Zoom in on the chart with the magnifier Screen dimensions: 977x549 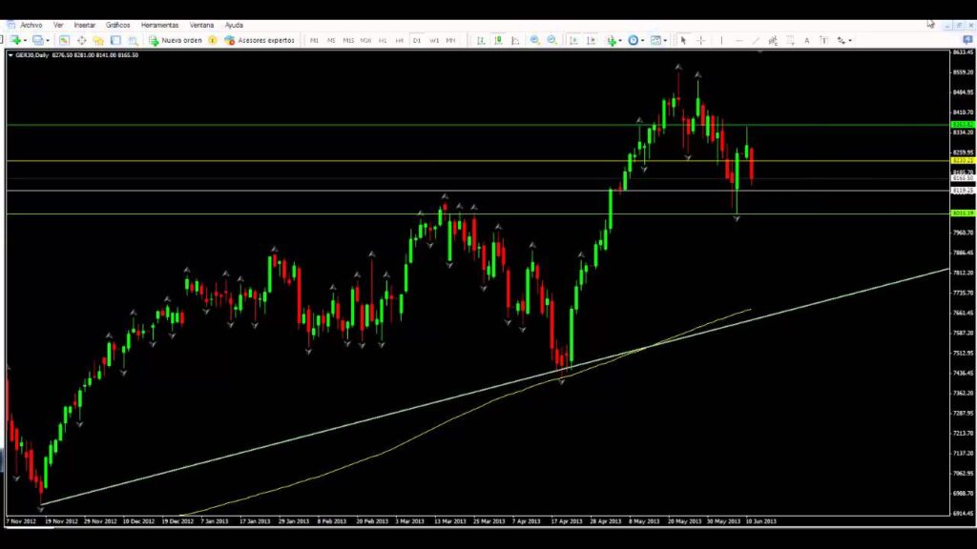[533, 40]
